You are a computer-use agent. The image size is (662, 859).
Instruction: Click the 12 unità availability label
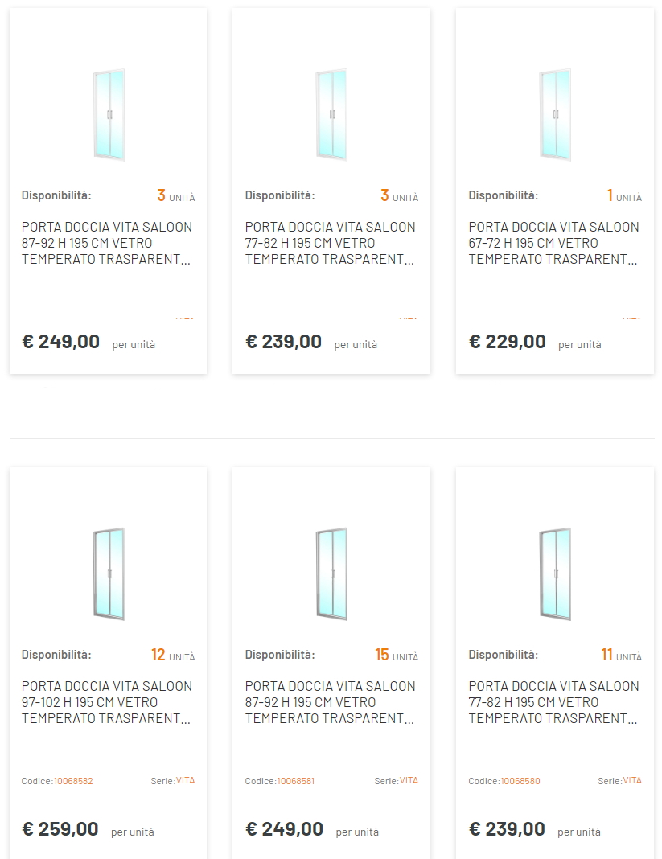click(173, 655)
